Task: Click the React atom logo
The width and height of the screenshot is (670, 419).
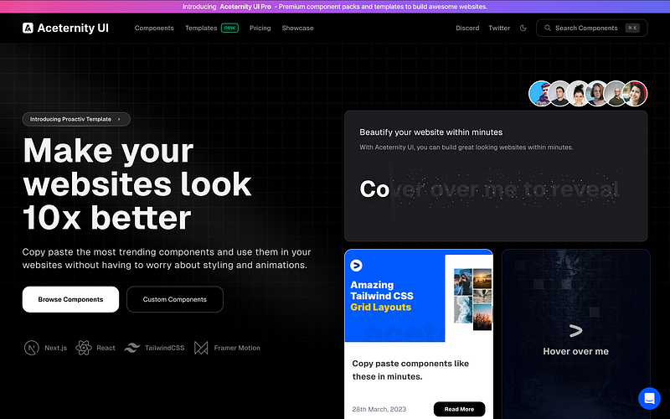Action: (84, 348)
